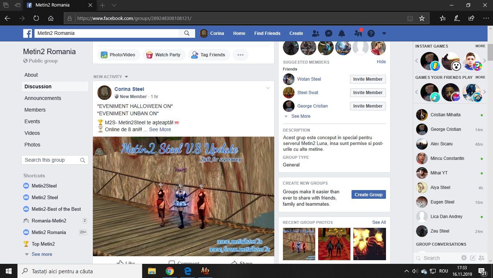Screen dimensions: 493x278
Task: Open chat with Mincu Constantin
Action: click(450, 158)
